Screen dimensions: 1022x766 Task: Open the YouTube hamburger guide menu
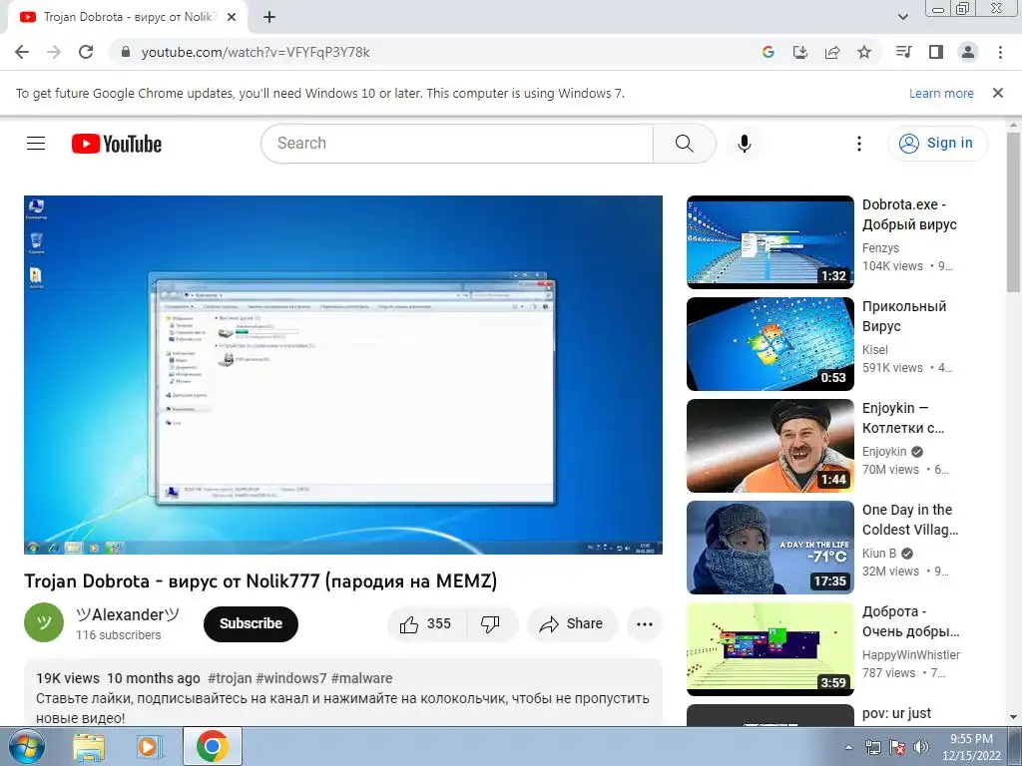click(36, 144)
